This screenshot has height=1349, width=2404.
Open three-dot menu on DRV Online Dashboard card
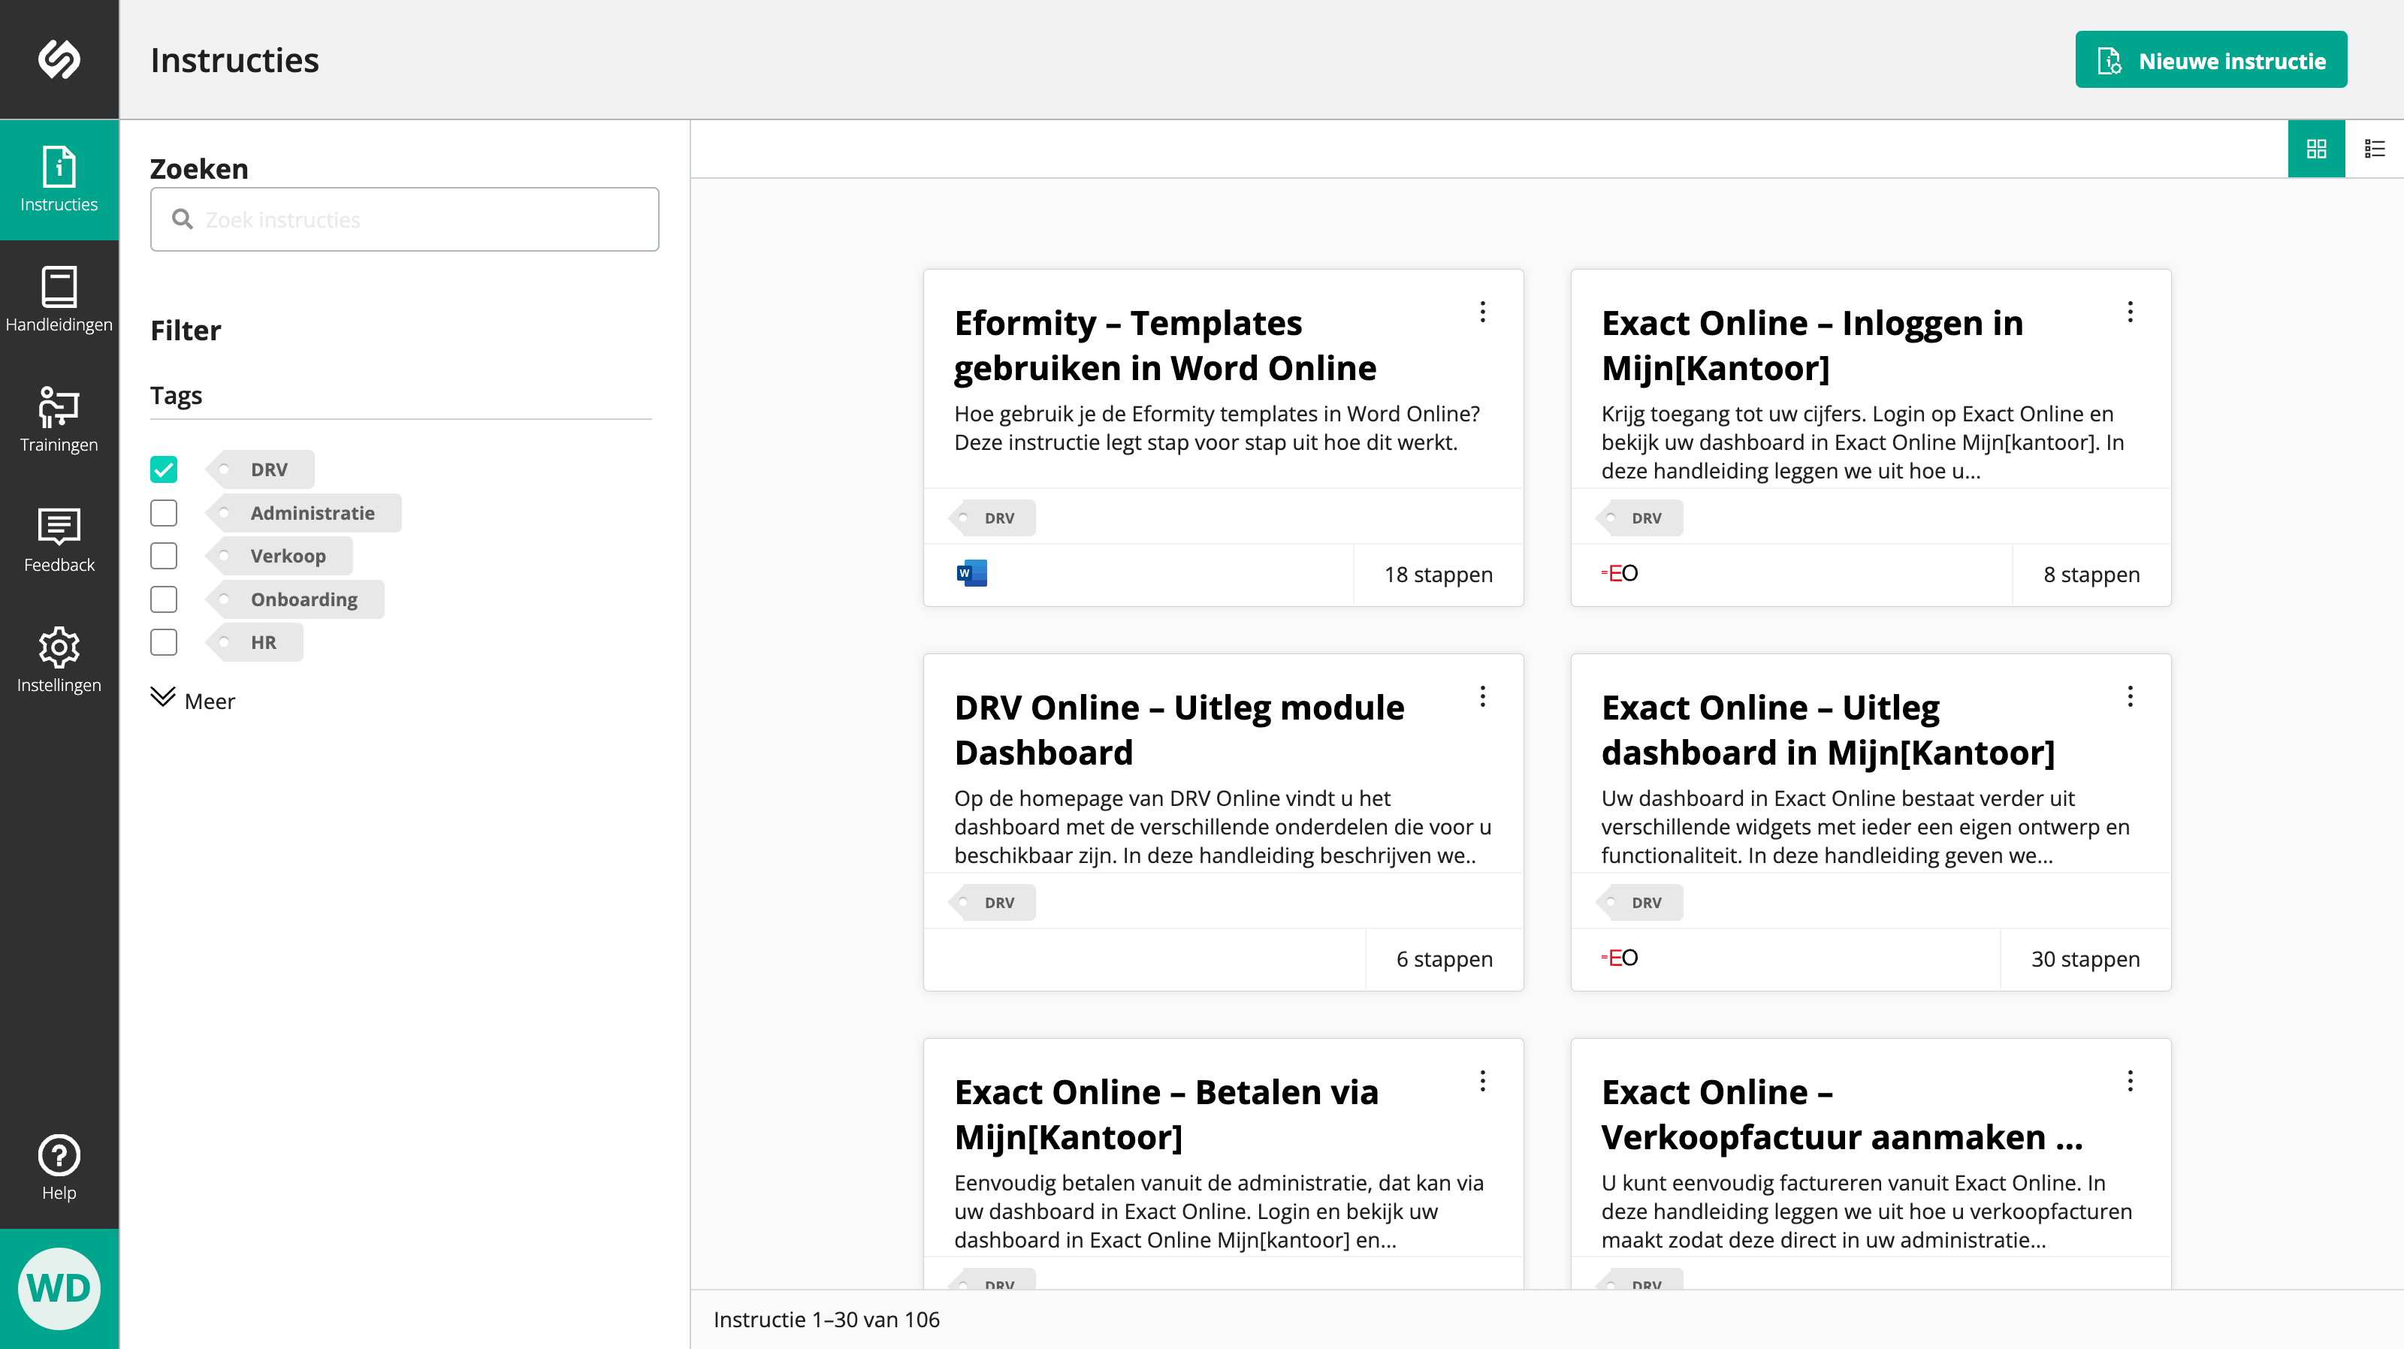coord(1482,697)
